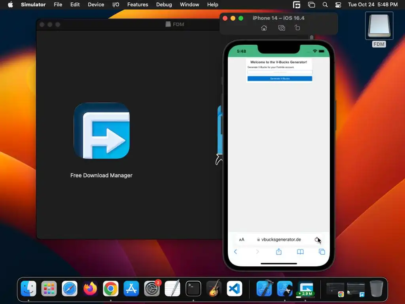Click the FDM icon in the menu bar
The image size is (405, 304).
297,5
